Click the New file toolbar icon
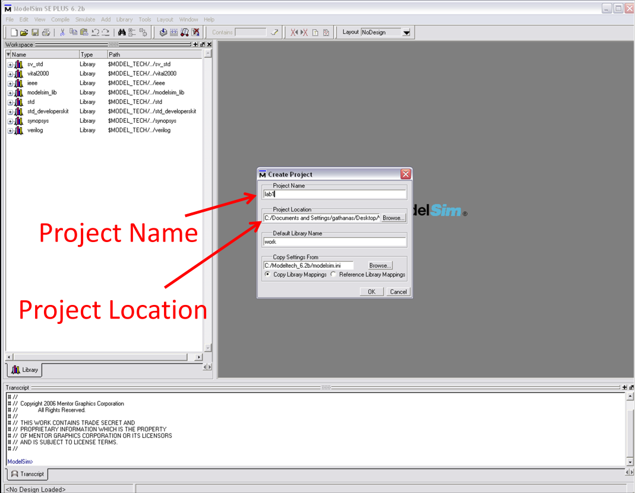This screenshot has height=493, width=635. 13,33
